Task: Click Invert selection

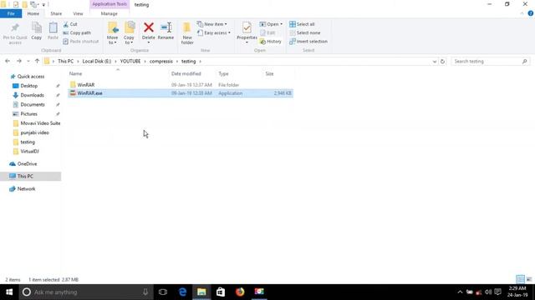Action: (308, 42)
